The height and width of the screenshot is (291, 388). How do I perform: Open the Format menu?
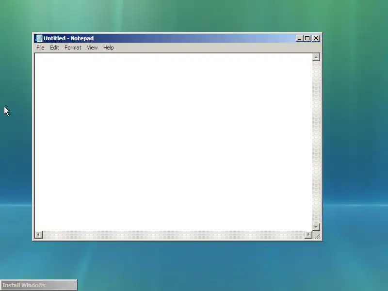[x=73, y=48]
